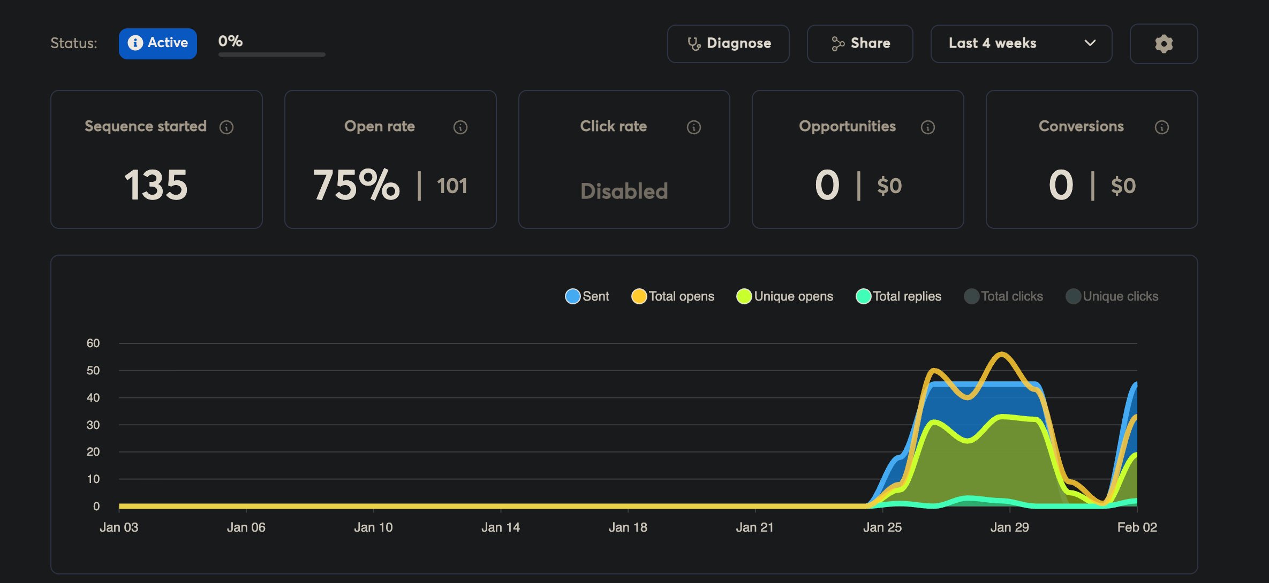Click the stethoscope icon in Diagnose
This screenshot has height=583, width=1269.
tap(694, 44)
